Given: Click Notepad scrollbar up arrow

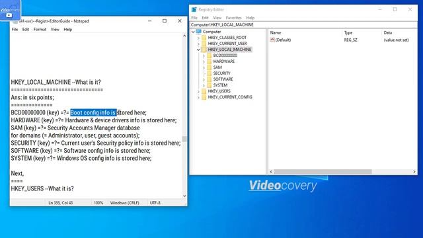Looking at the screenshot, I should 184,36.
